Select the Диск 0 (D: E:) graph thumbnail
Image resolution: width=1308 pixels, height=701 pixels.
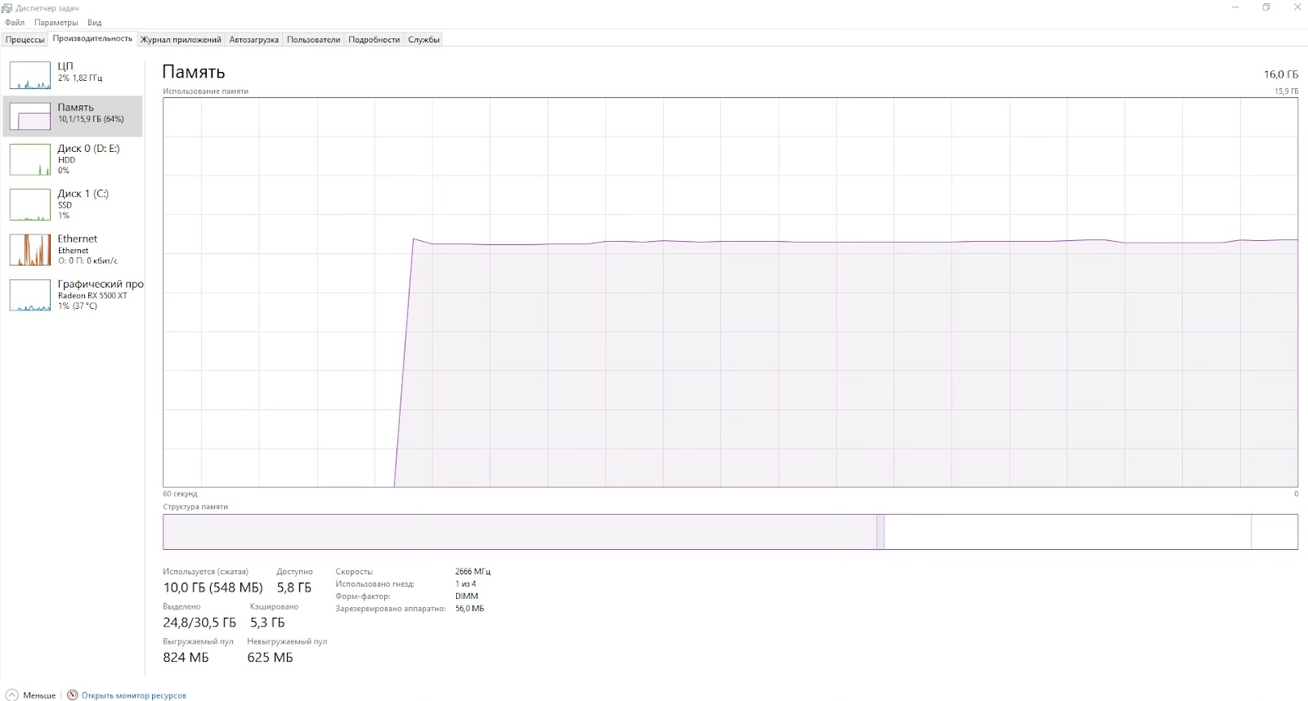[x=30, y=159]
